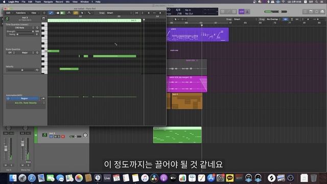Open the Piano Roll Functions menu

click(x=22, y=13)
